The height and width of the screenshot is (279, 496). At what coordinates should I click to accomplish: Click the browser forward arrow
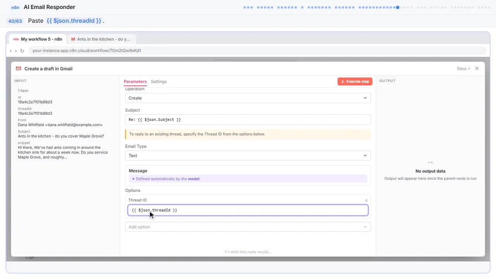tap(16, 50)
